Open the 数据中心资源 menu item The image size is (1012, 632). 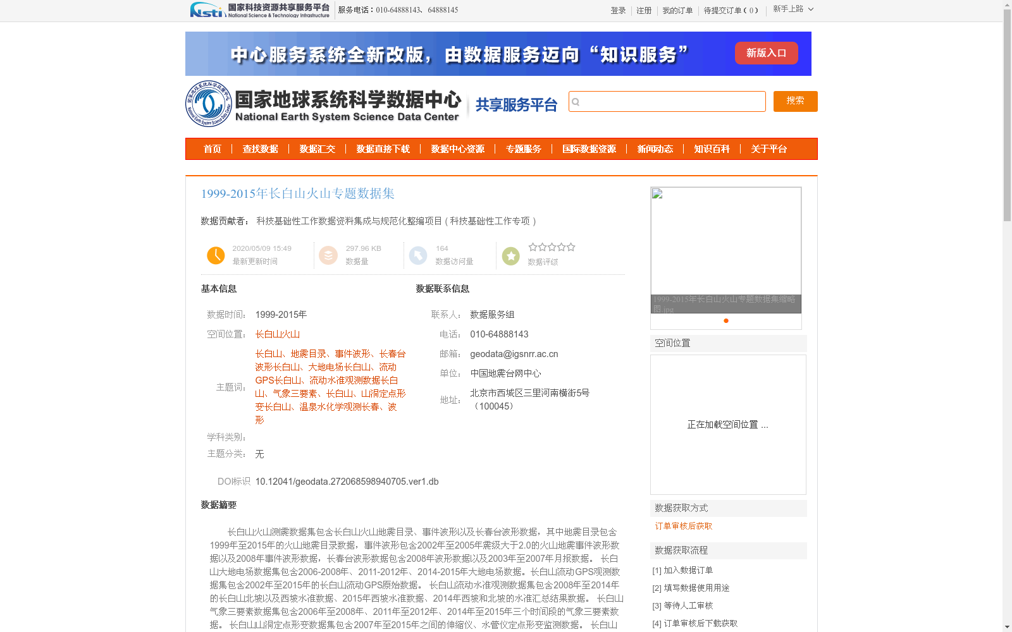coord(458,149)
